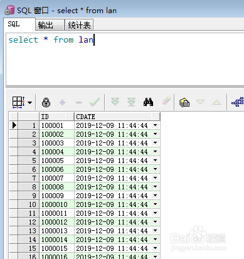Select row number 15 header
244x259 pixels.
pyautogui.click(x=28, y=248)
